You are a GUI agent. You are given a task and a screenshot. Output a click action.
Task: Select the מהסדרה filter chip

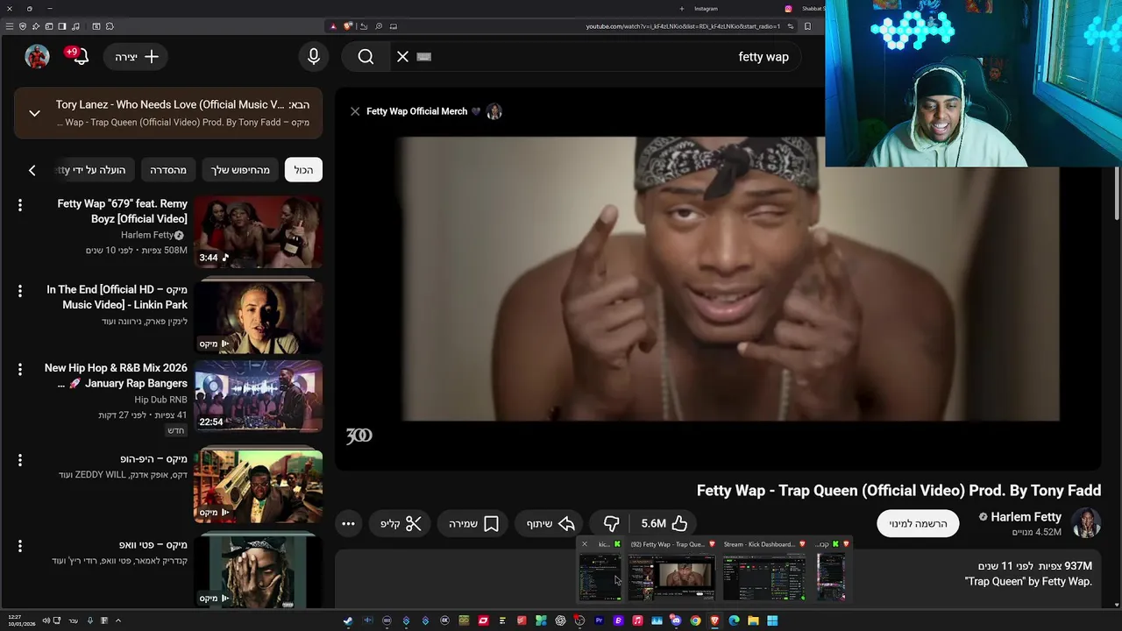[x=168, y=170]
